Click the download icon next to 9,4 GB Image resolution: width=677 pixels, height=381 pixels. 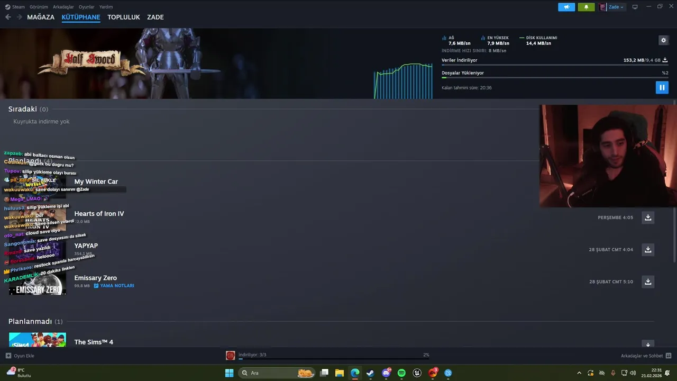[665, 60]
